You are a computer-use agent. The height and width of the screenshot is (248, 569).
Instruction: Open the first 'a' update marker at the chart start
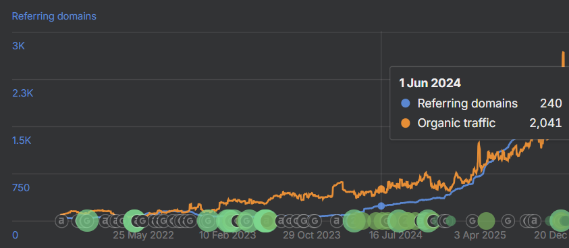coord(61,220)
